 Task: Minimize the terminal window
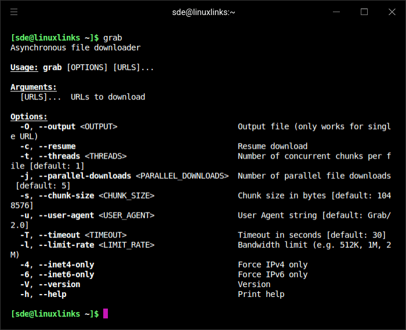point(336,12)
